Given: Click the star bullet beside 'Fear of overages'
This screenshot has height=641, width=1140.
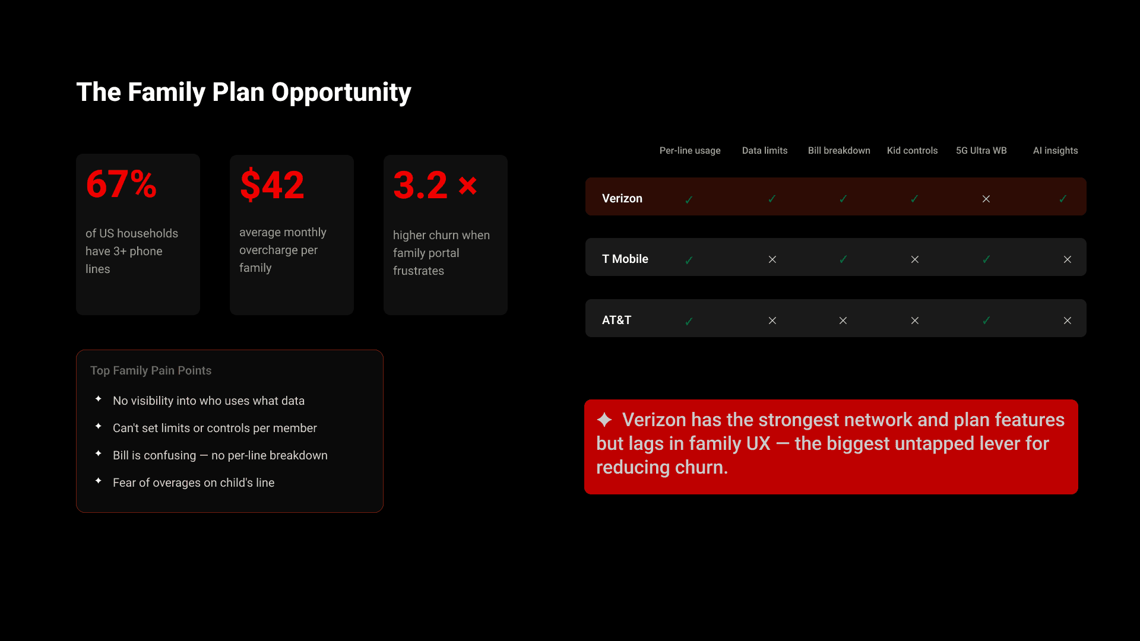Looking at the screenshot, I should coord(99,481).
